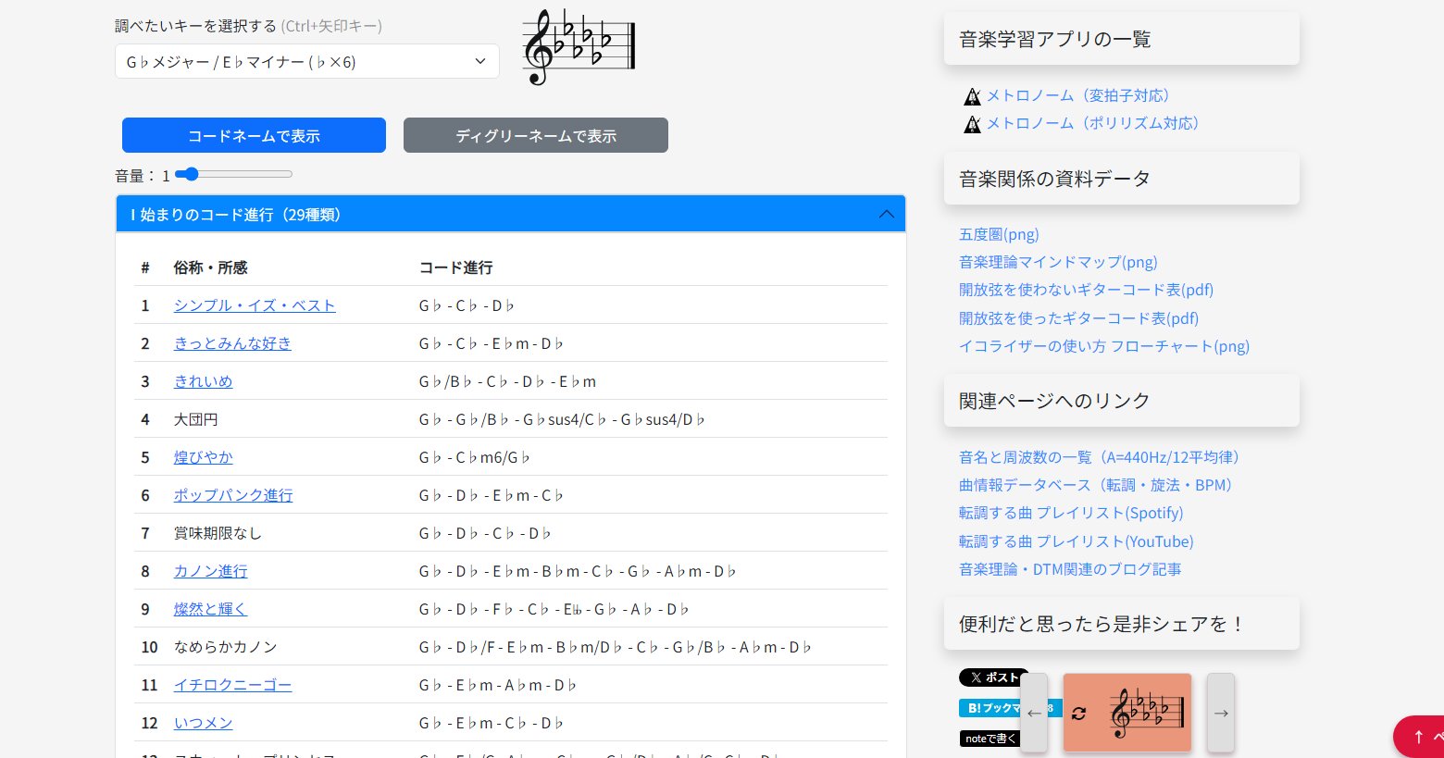1444x758 pixels.
Task: Open イコライザーの使い方 フローチャート(png)
Action: [1104, 346]
